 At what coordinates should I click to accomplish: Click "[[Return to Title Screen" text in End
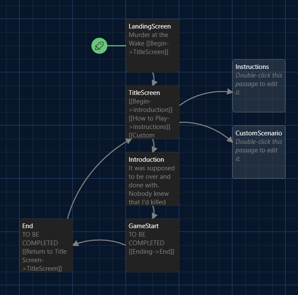click(x=44, y=256)
